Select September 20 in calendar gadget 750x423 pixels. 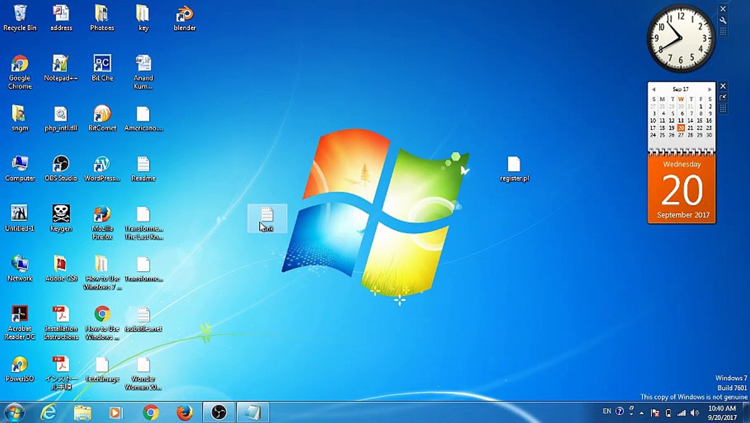[x=681, y=127]
